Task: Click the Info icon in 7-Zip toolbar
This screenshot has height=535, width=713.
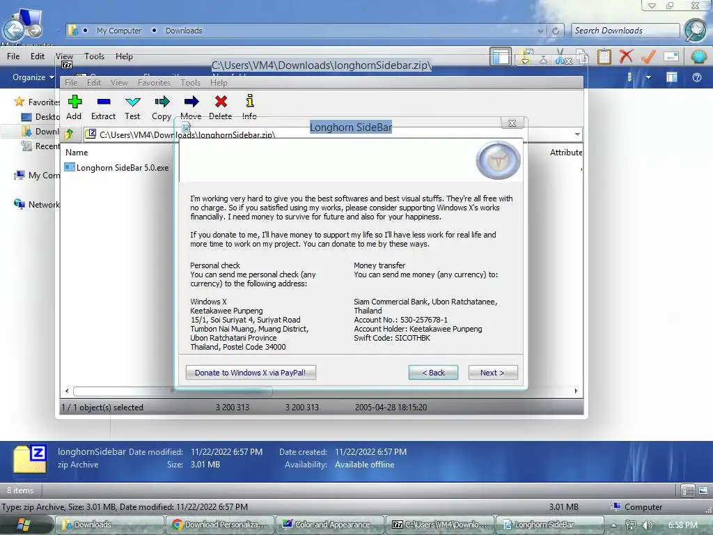Action: coord(250,100)
